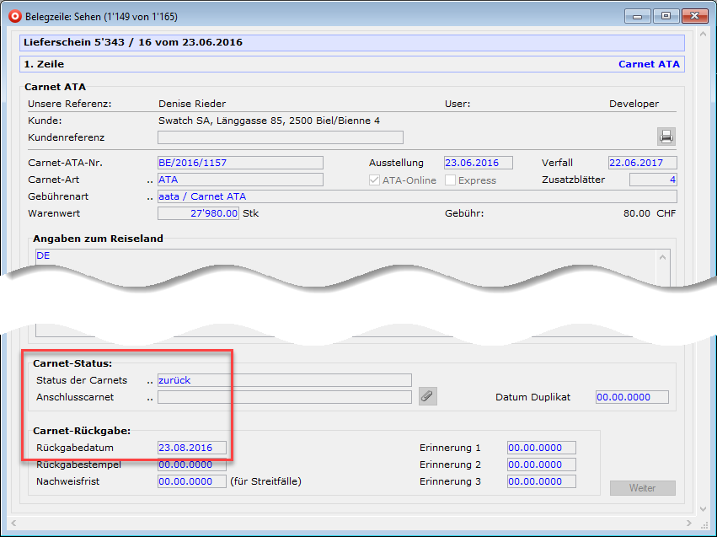Toggle the ATA-Online checkbox
717x537 pixels.
point(375,180)
